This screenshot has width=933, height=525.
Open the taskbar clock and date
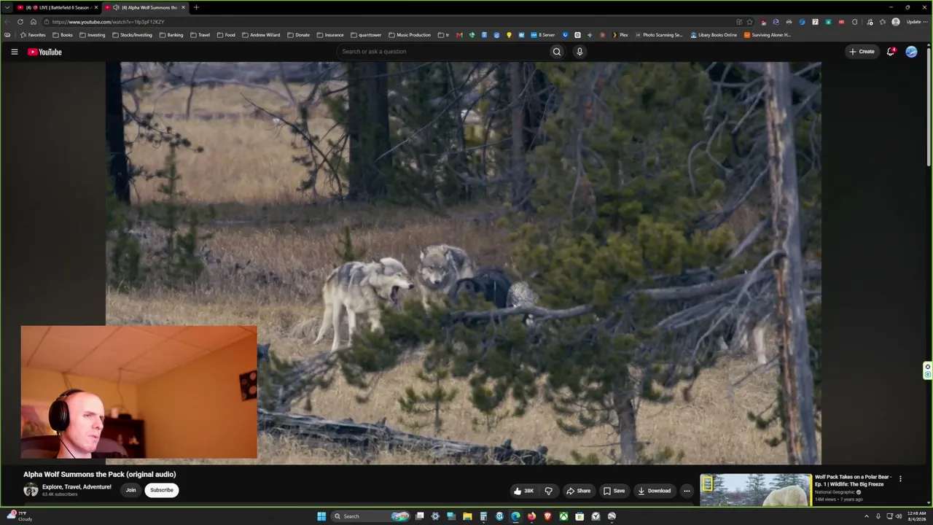(916, 516)
